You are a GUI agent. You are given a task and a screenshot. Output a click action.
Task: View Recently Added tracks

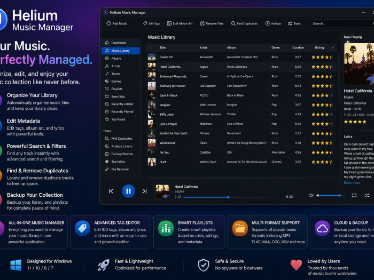coord(121,104)
